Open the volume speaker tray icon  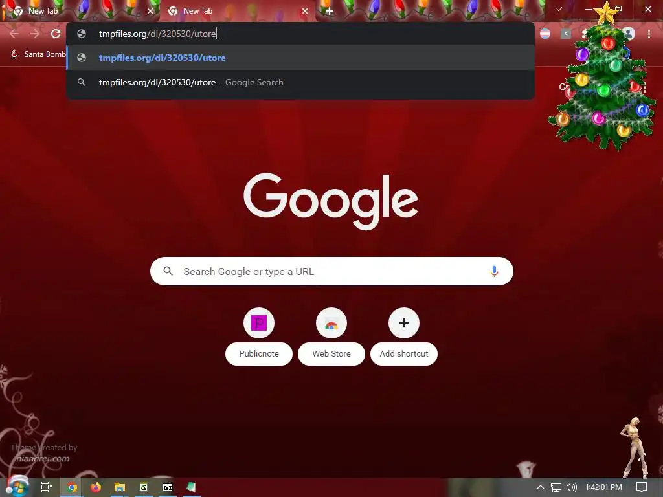[x=571, y=487]
